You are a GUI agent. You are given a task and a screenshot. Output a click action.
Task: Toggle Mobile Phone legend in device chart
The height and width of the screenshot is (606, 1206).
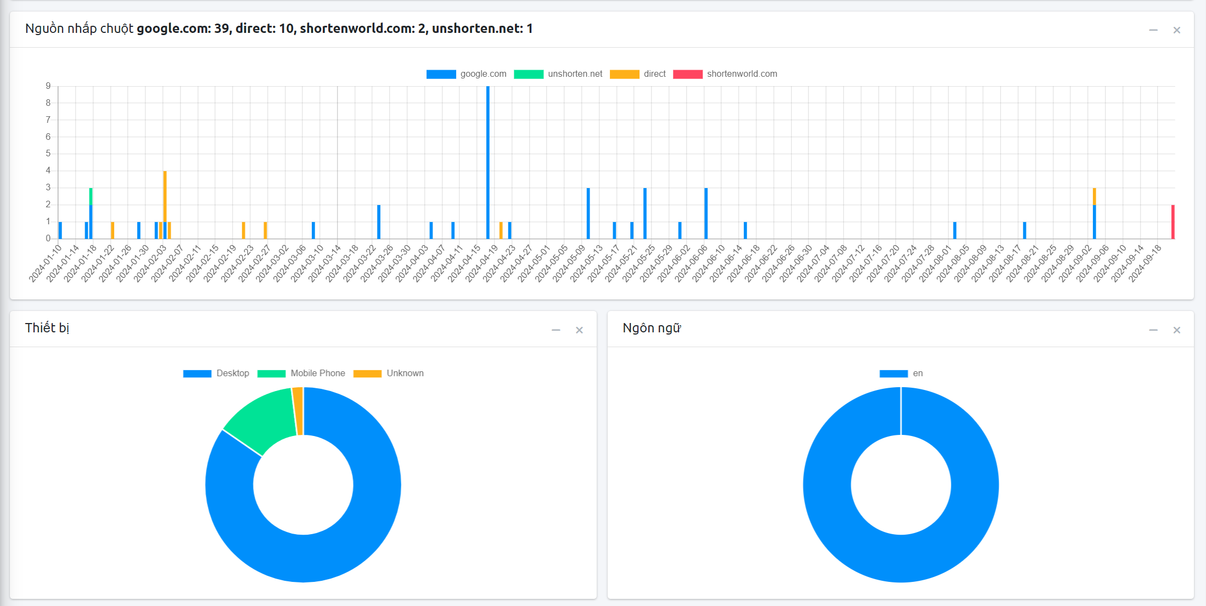[301, 373]
